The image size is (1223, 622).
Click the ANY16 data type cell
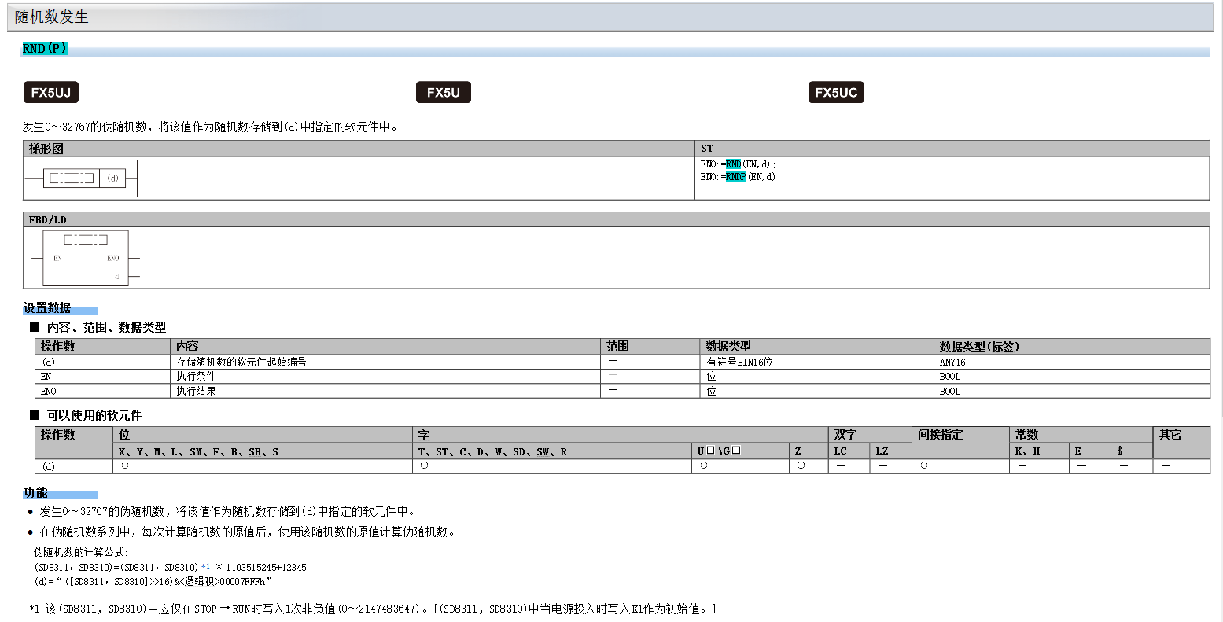pyautogui.click(x=952, y=363)
